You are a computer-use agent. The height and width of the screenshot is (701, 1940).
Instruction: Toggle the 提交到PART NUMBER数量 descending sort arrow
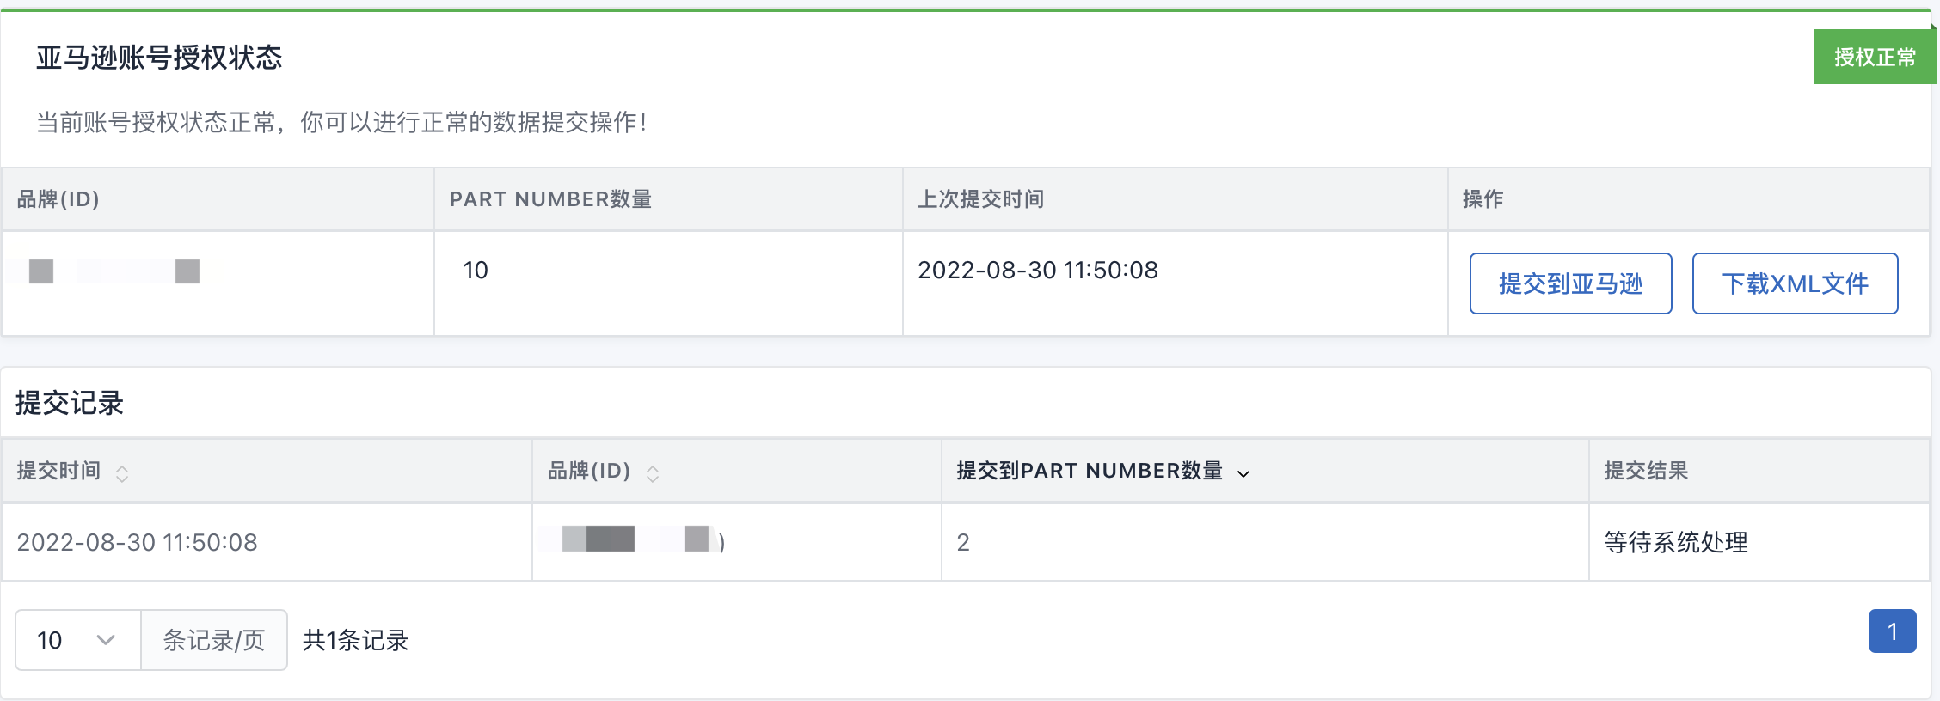[1243, 473]
